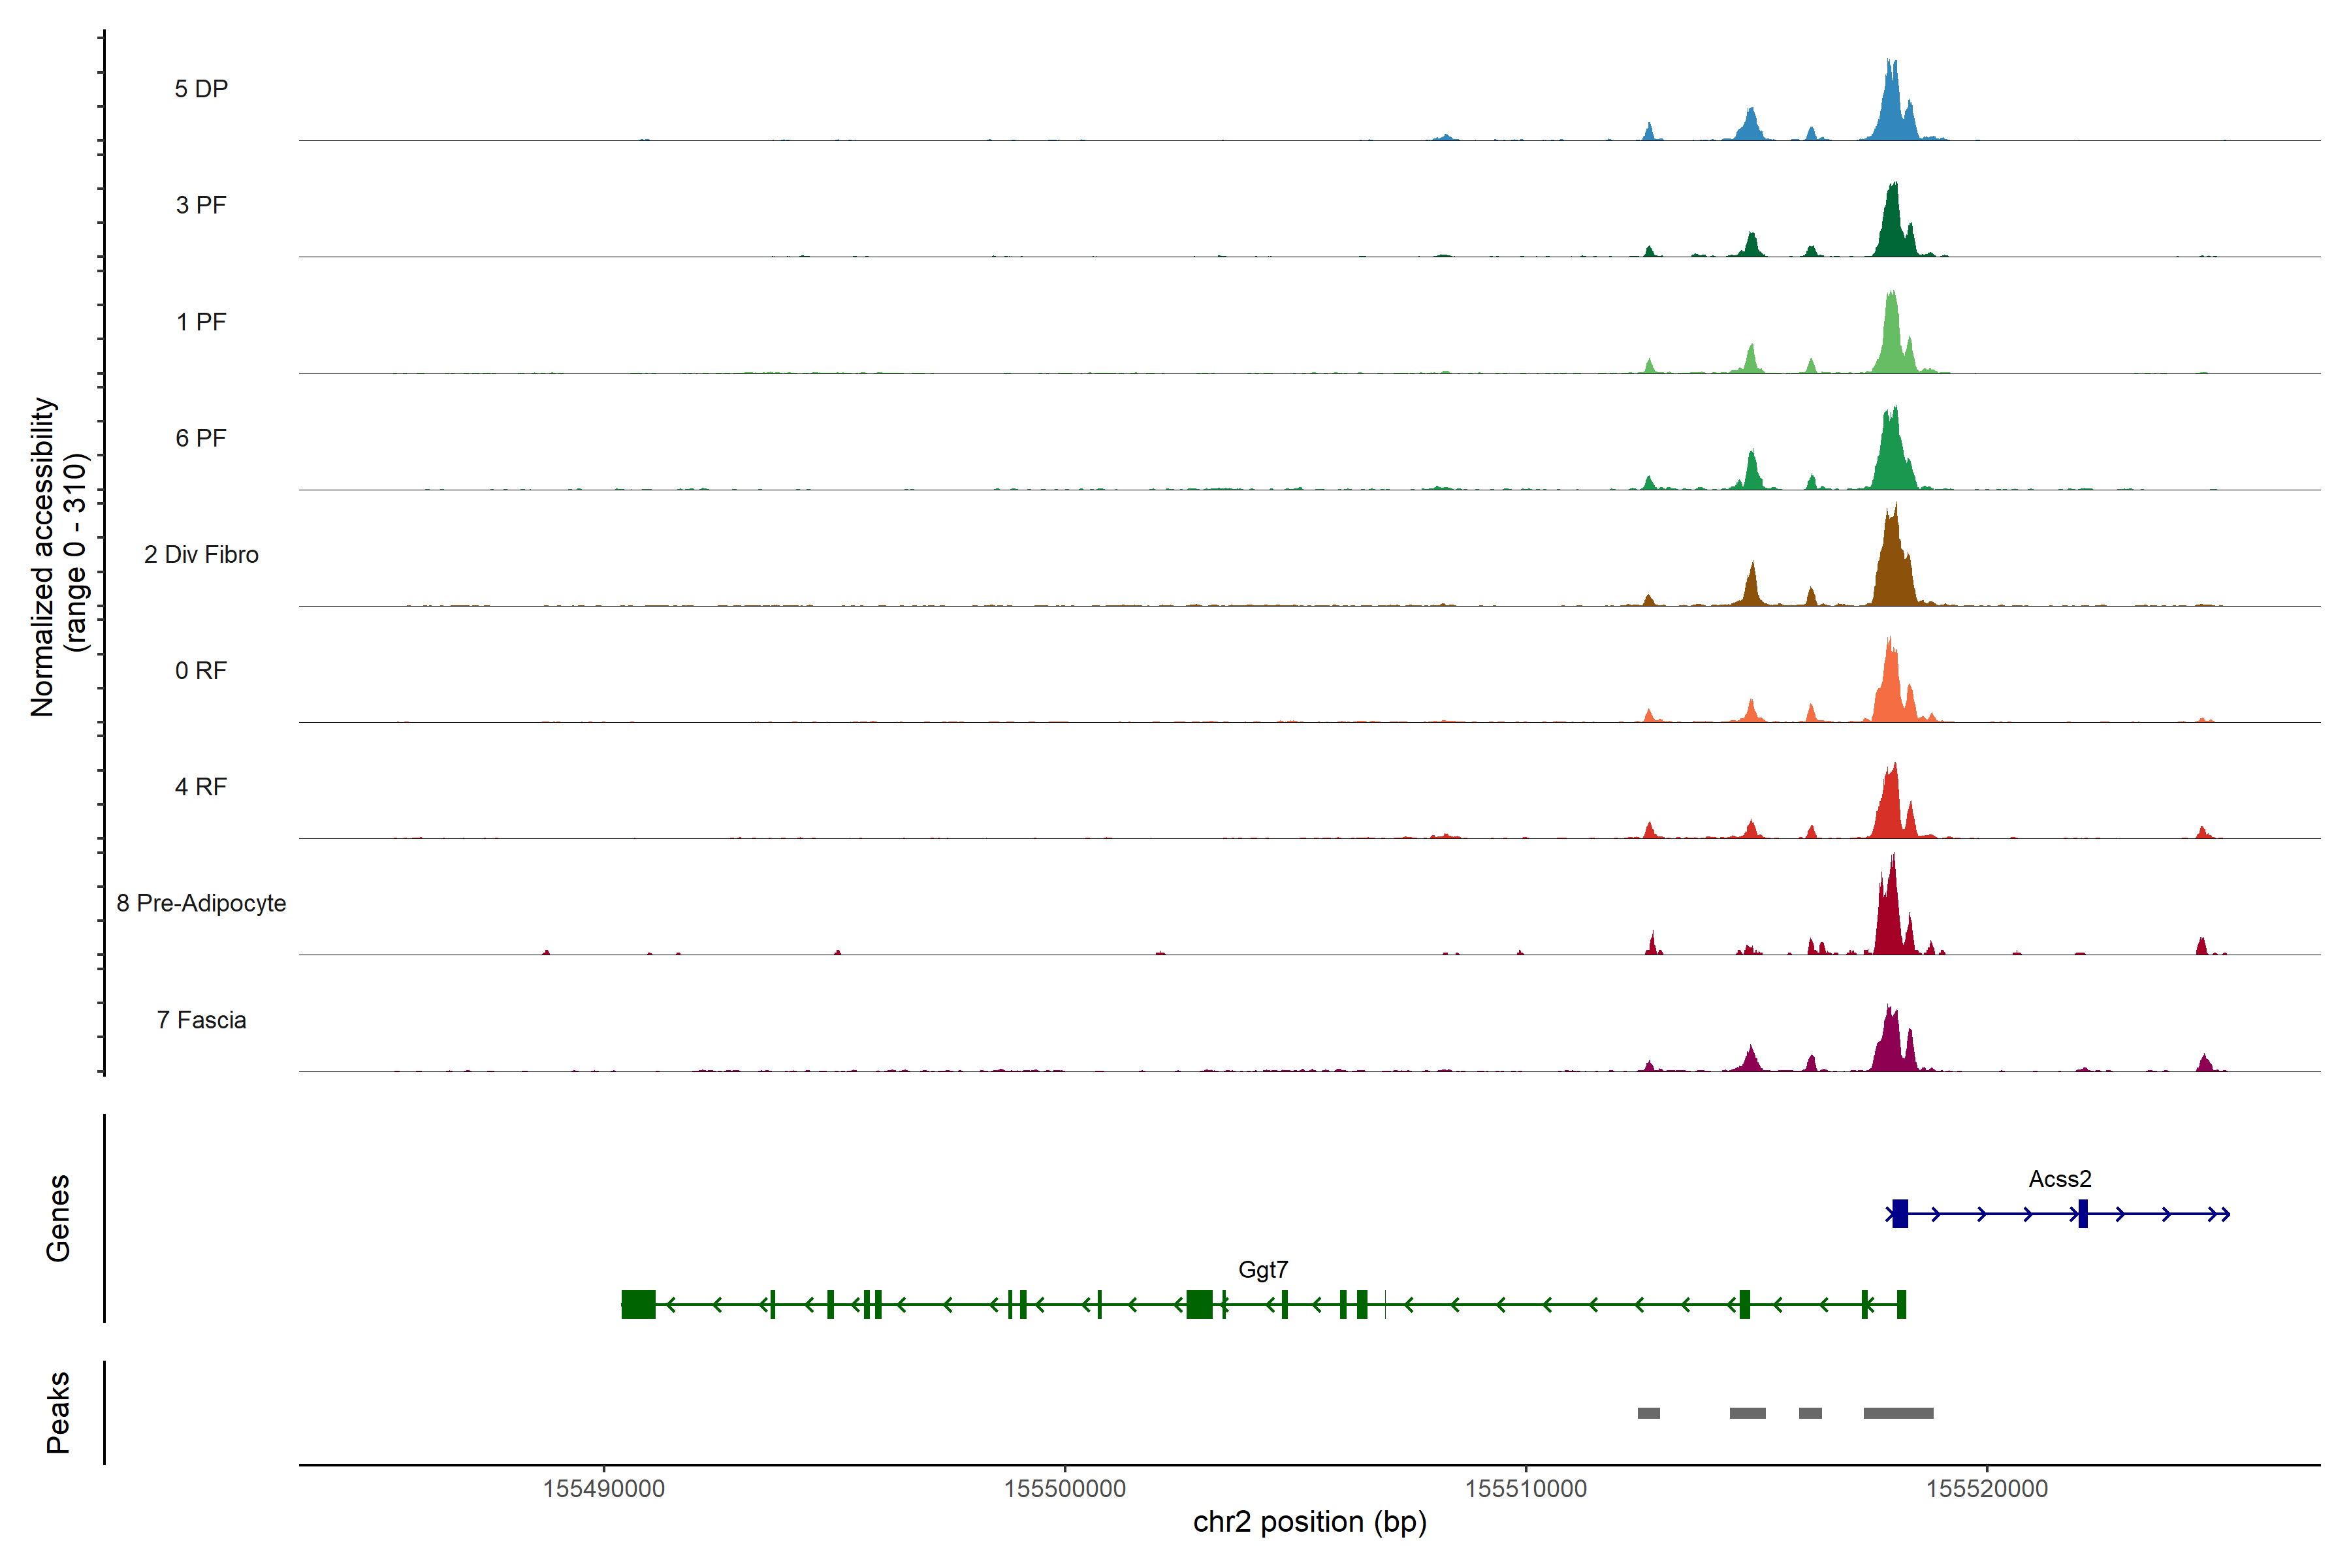Click the Genes panel label
Image resolution: width=2351 pixels, height=1567 pixels.
(x=58, y=1218)
